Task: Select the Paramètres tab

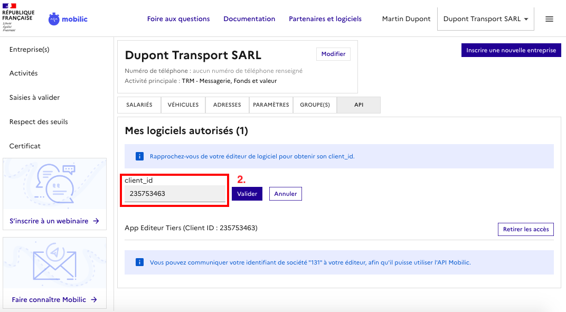Action: 271,105
